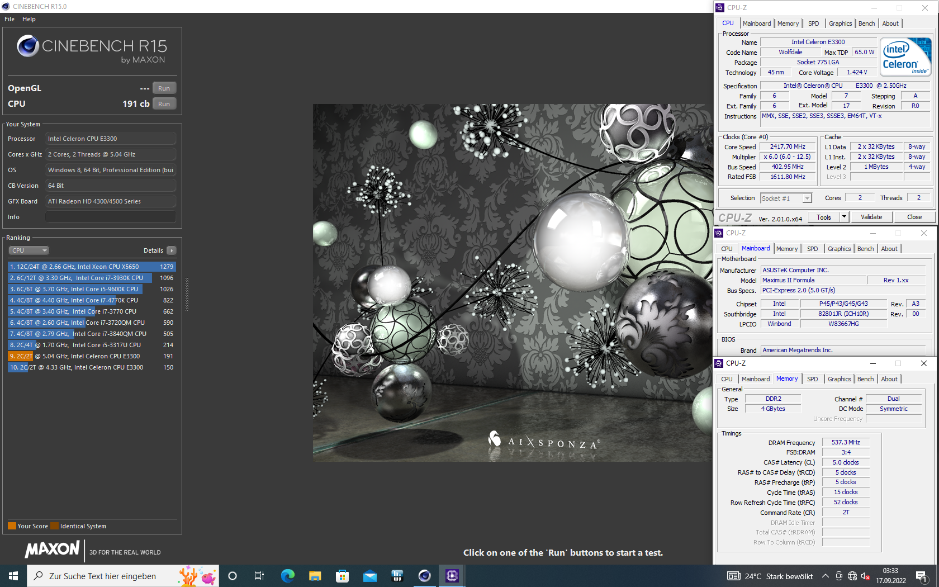Show hidden system tray icons

tap(825, 576)
